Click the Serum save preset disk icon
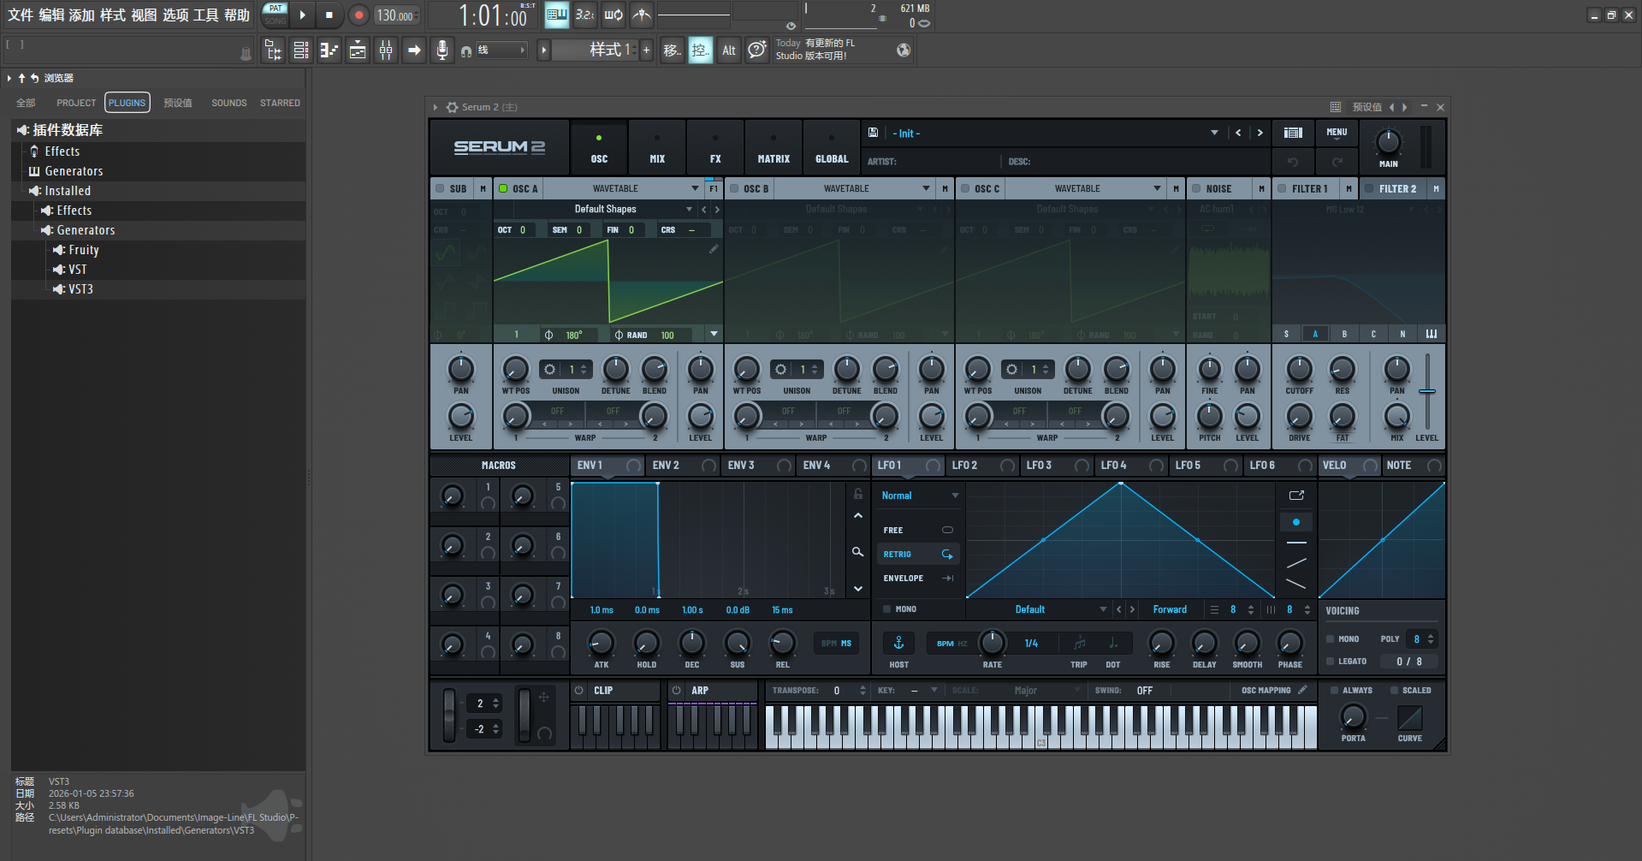 [873, 133]
